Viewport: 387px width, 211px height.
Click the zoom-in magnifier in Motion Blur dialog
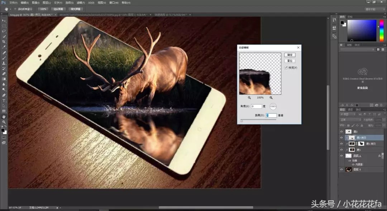point(271,98)
